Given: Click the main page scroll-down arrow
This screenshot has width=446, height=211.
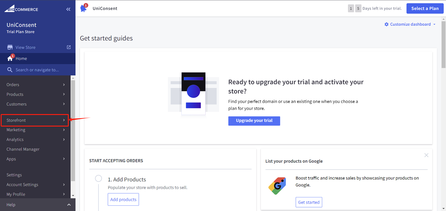Looking at the screenshot, I should [443, 209].
